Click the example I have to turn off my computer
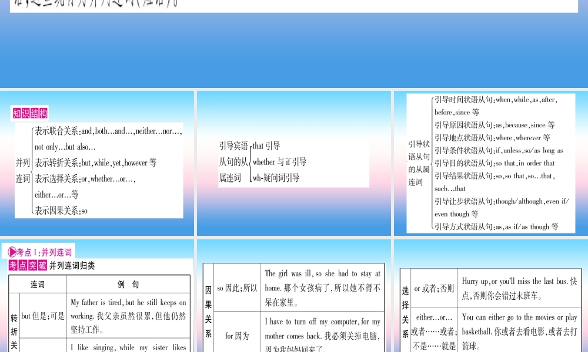The width and height of the screenshot is (588, 352). pyautogui.click(x=322, y=336)
